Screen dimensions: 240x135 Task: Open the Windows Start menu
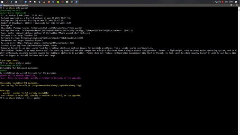[2, 2]
